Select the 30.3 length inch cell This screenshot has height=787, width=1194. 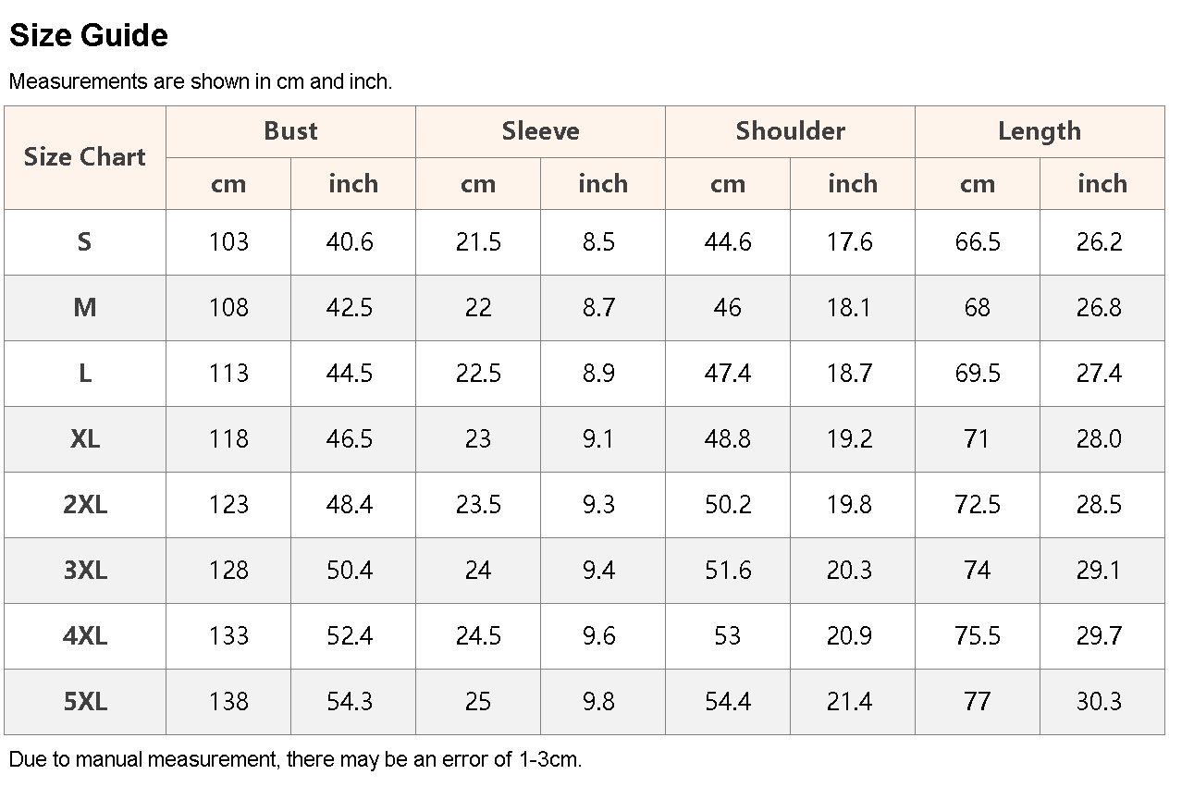point(1099,702)
